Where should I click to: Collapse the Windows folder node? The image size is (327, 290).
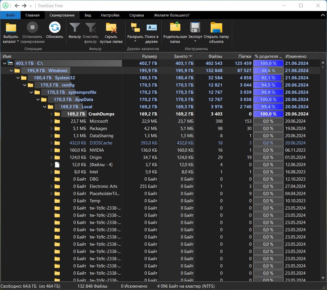point(11,71)
